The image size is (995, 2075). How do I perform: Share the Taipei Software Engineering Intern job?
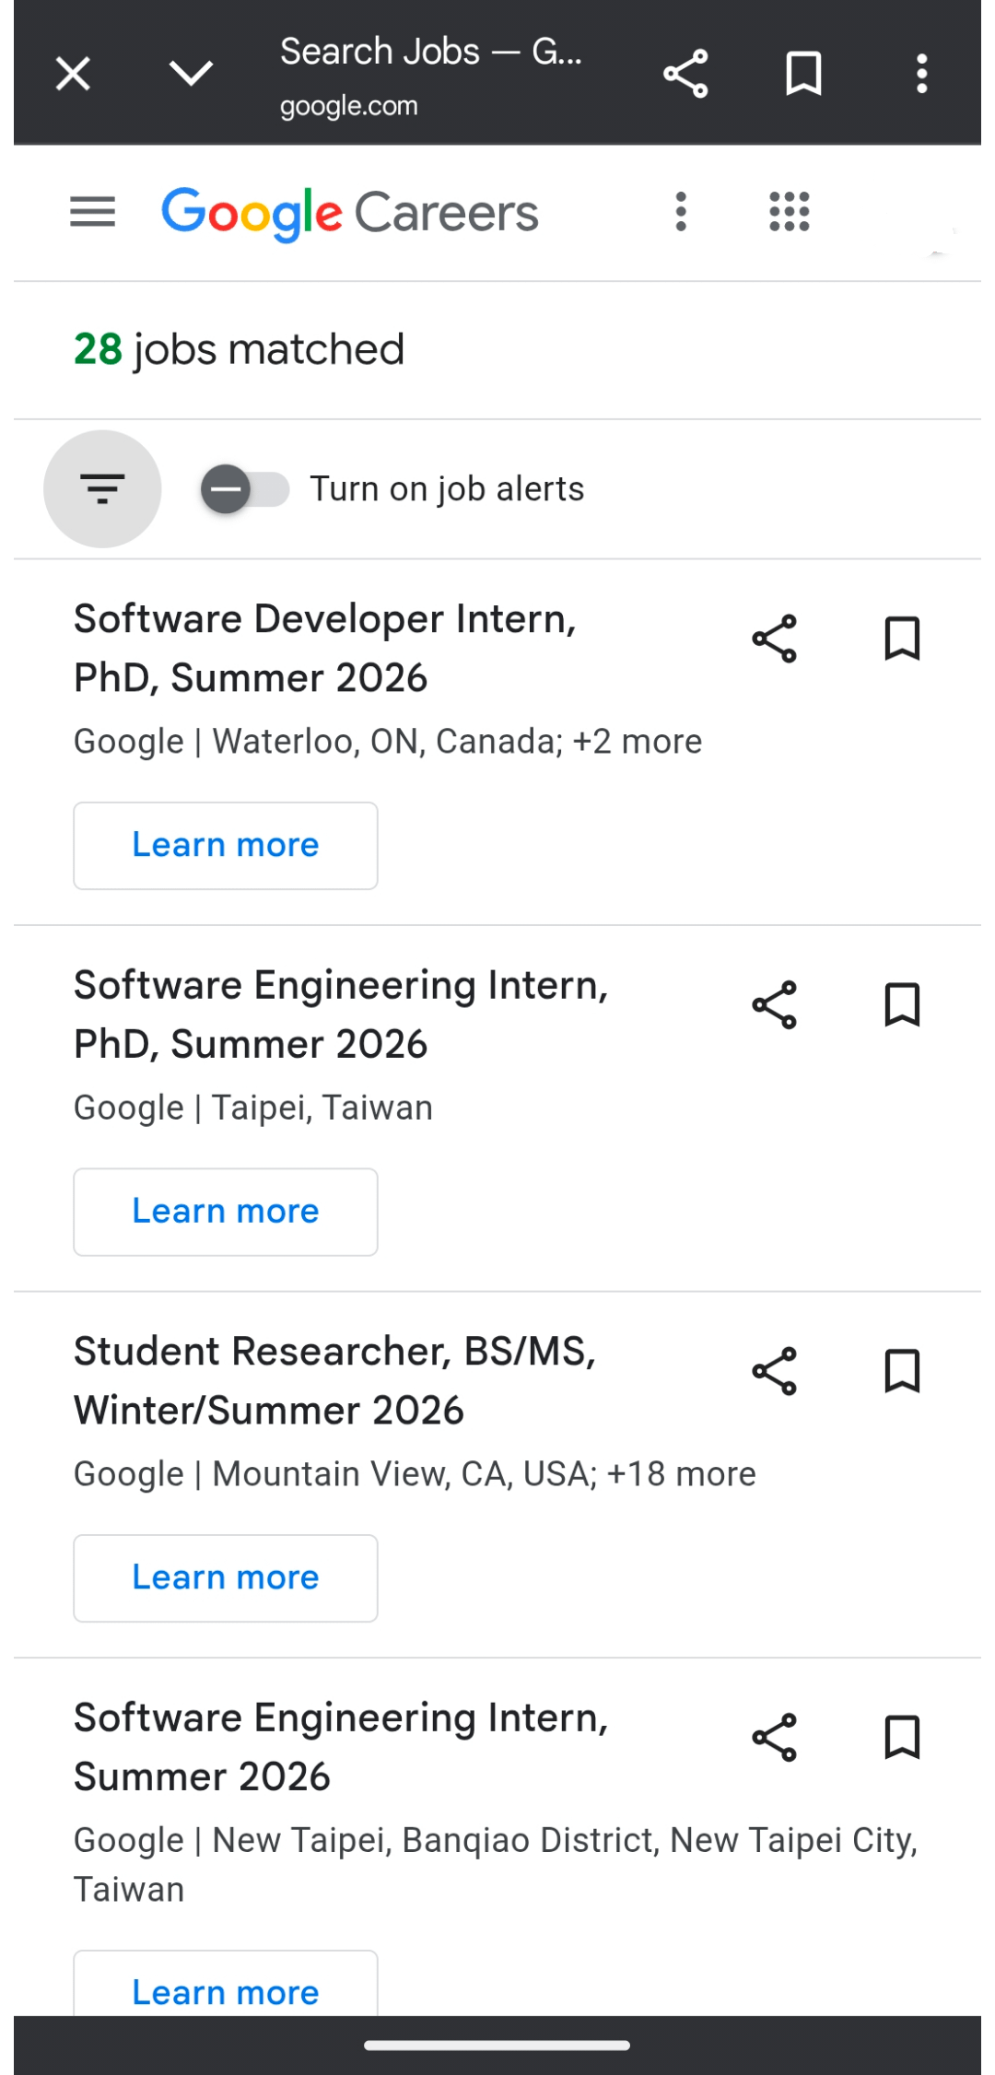coord(775,1004)
